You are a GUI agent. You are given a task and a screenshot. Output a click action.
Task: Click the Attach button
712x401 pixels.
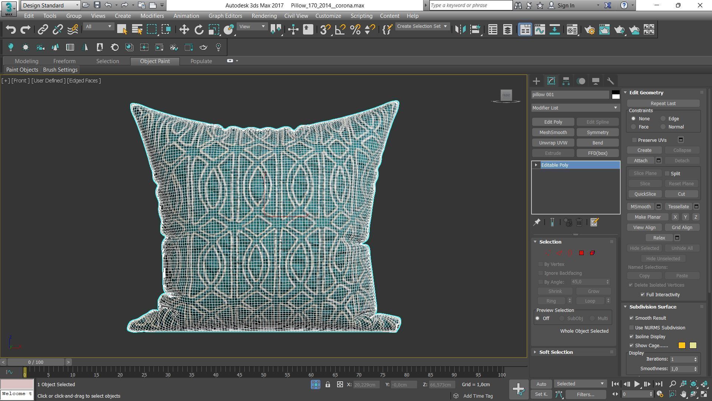[640, 161]
